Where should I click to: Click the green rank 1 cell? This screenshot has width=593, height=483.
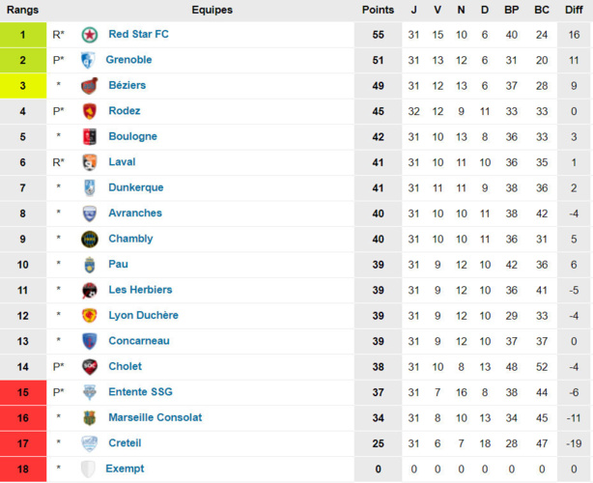[x=22, y=35]
